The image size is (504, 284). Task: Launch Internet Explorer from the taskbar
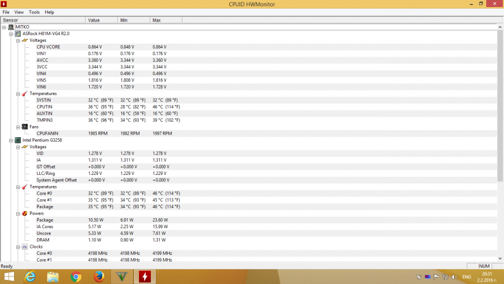[x=30, y=276]
